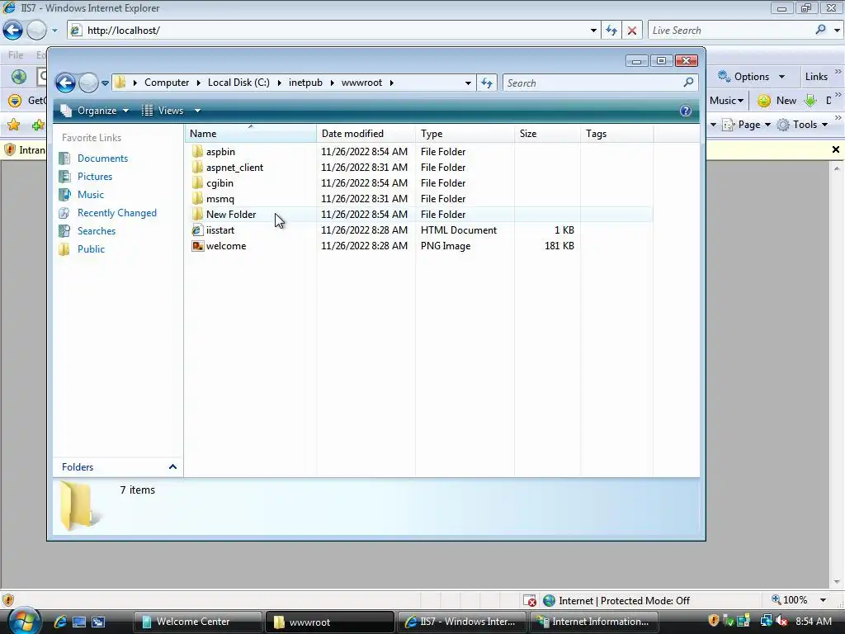The width and height of the screenshot is (845, 634).
Task: Select the aspnet_client folder icon
Action: click(197, 167)
